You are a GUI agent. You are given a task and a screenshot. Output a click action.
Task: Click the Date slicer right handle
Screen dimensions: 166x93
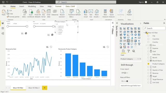53,26
